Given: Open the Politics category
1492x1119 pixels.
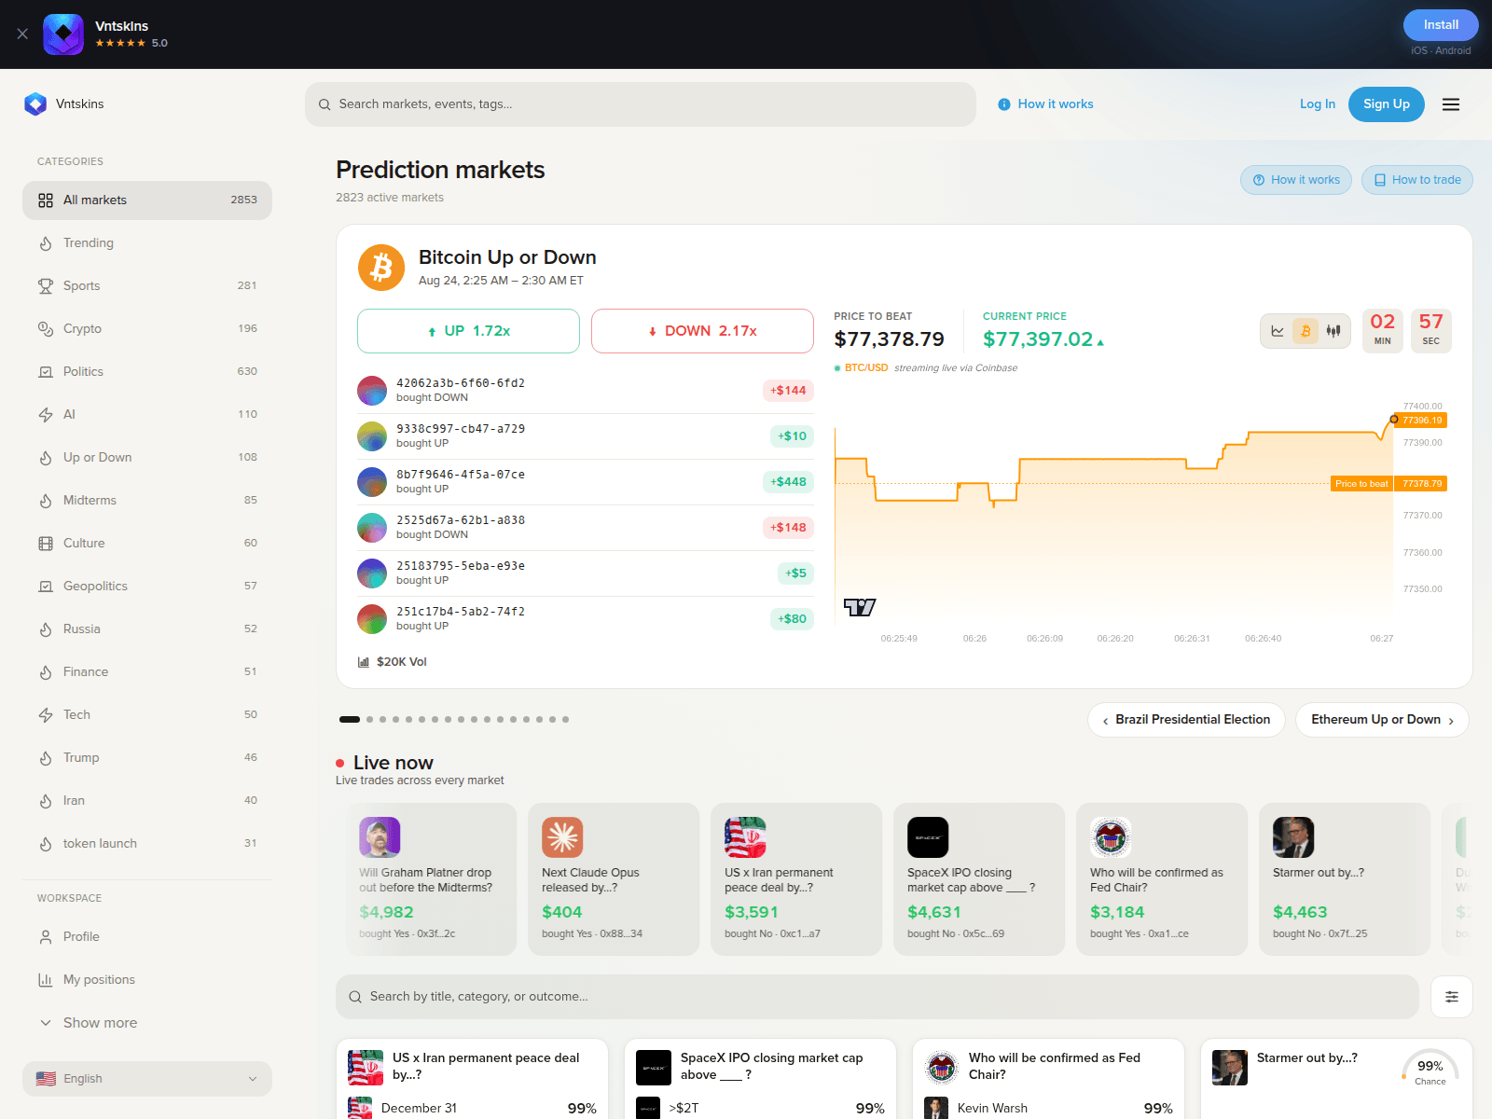Looking at the screenshot, I should (147, 372).
